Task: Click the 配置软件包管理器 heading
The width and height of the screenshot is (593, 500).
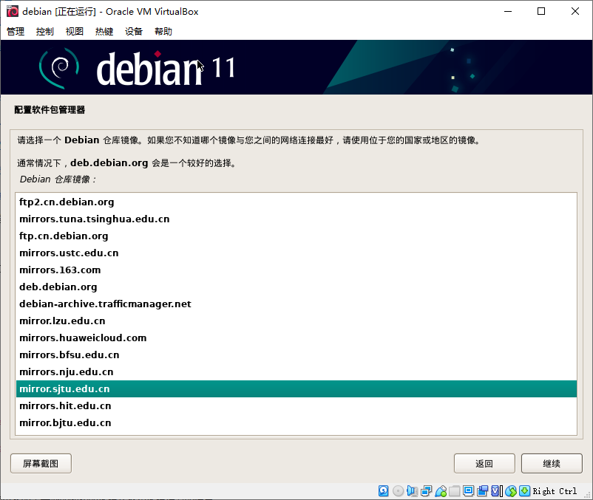Action: coord(50,110)
